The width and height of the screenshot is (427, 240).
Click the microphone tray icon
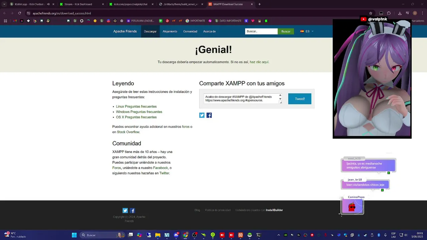pyautogui.click(x=386, y=235)
